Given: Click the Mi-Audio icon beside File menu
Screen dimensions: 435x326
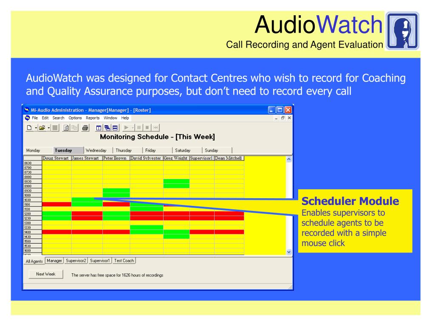Looking at the screenshot, I should pyautogui.click(x=27, y=118).
